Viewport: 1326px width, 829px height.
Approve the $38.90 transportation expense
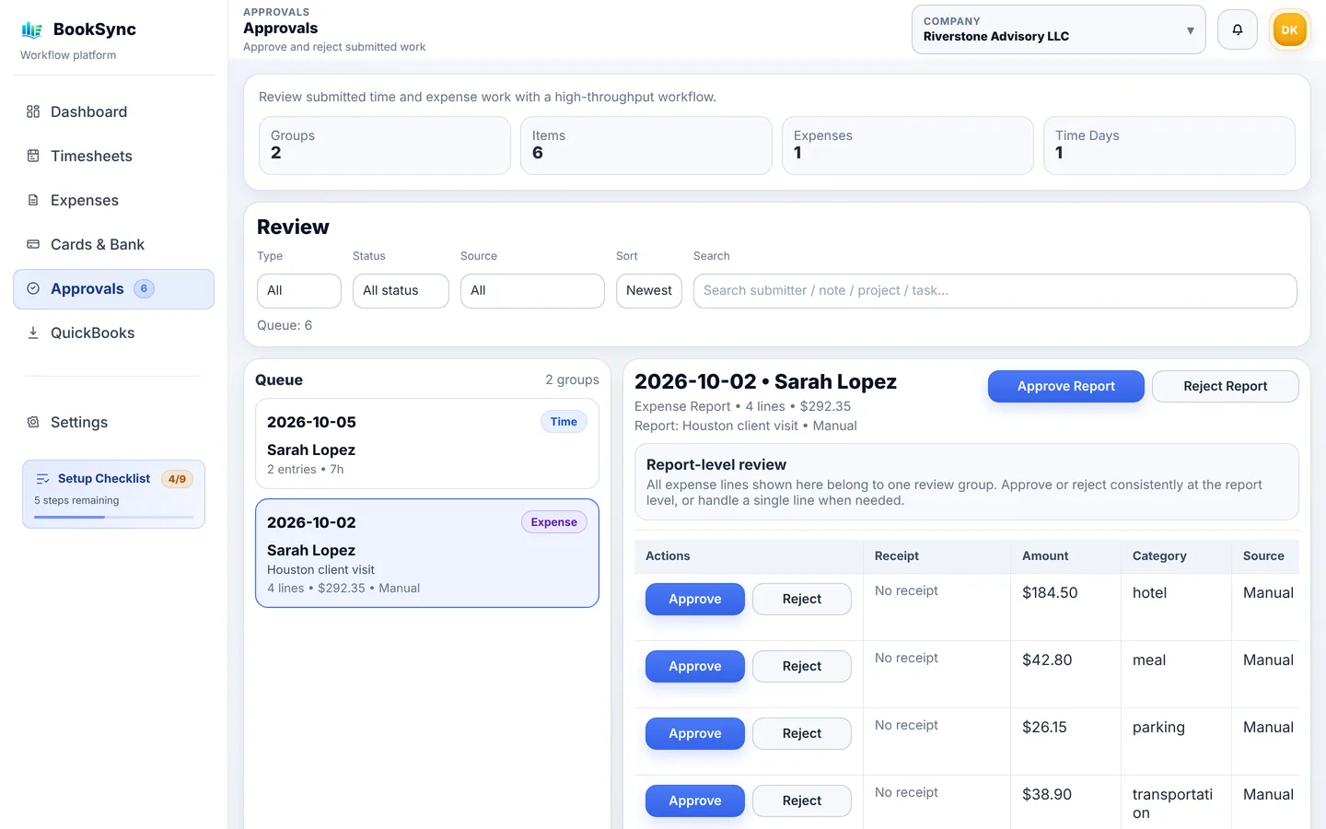pos(695,800)
